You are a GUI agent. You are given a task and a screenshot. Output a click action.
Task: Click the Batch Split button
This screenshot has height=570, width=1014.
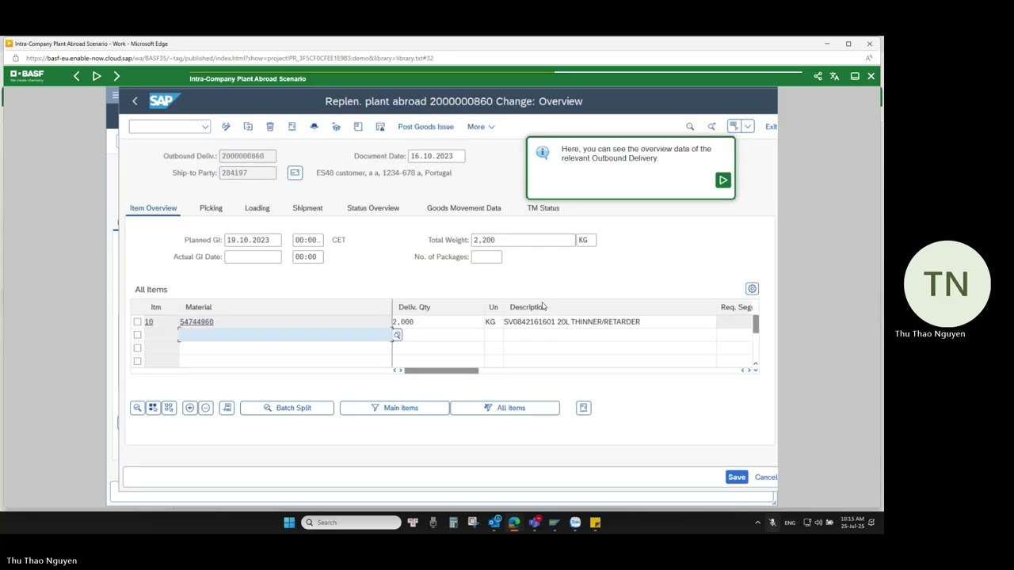287,408
